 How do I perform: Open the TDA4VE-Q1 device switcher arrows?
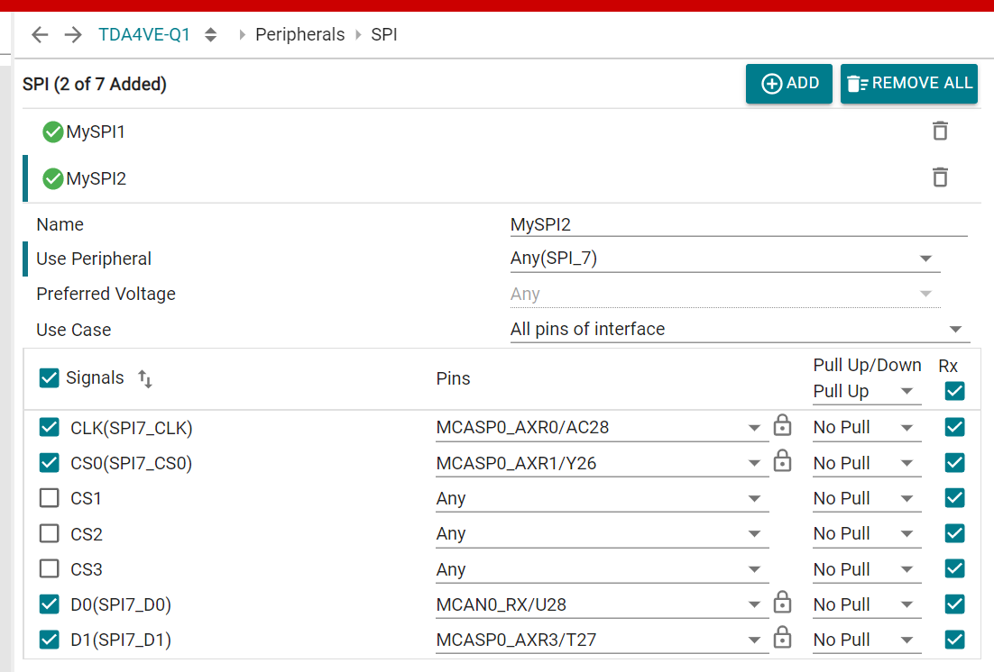pos(211,34)
